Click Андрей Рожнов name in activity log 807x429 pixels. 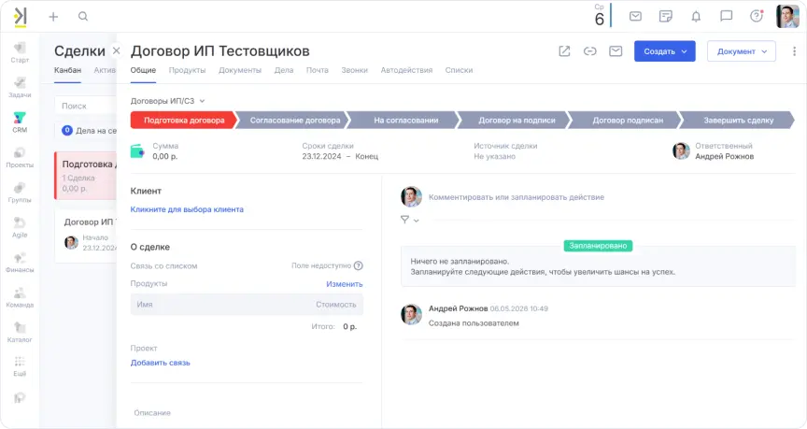tap(458, 308)
